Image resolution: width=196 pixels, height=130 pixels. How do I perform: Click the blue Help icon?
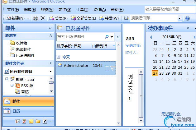pyautogui.click(x=188, y=18)
